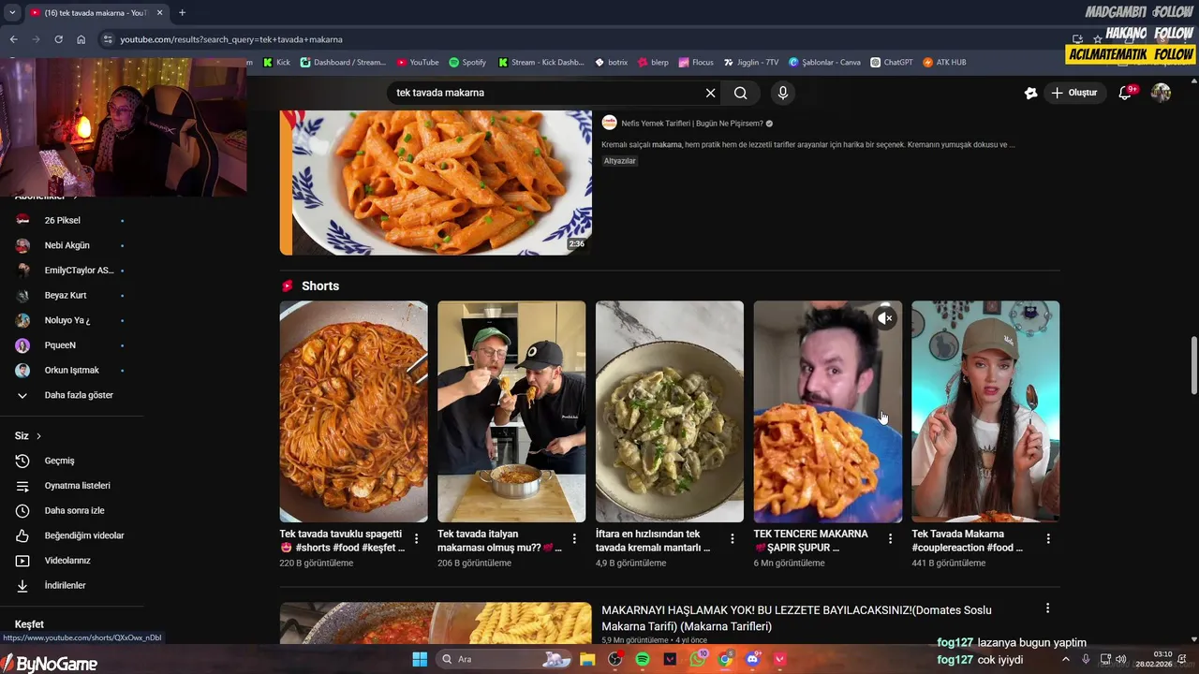
Task: Open WhatsApp from the taskbar
Action: pos(698,659)
